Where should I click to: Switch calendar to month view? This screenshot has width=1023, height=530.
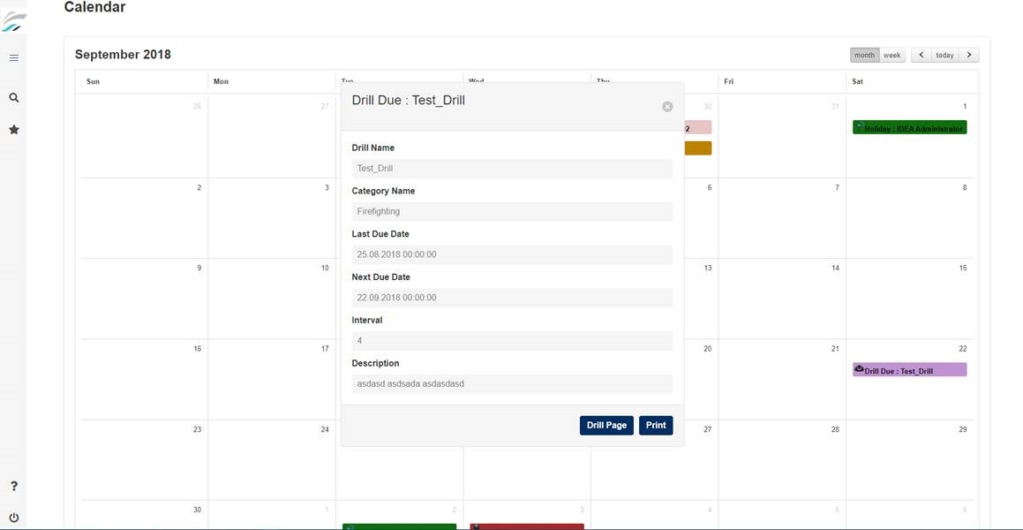[864, 56]
